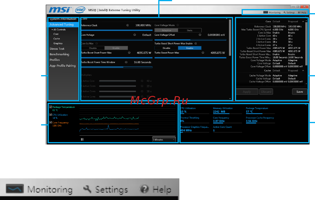Click the Core Voltage Offset info icon
Screen dimensions: 315x200
click(x=200, y=35)
